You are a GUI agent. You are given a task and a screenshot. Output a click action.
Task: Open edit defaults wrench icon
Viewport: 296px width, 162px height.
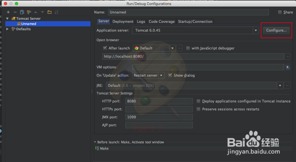coord(29,12)
